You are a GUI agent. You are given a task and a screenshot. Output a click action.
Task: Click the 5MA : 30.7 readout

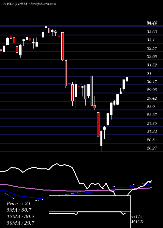click(x=19, y=210)
